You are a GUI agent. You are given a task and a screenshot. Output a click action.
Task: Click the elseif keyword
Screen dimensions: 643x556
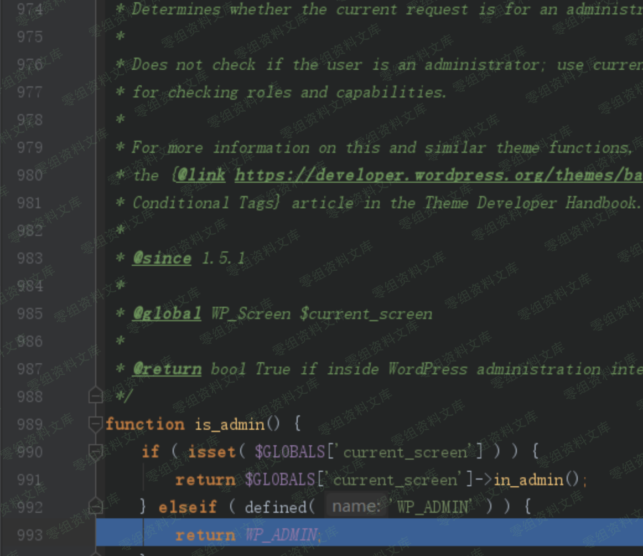[x=186, y=507]
